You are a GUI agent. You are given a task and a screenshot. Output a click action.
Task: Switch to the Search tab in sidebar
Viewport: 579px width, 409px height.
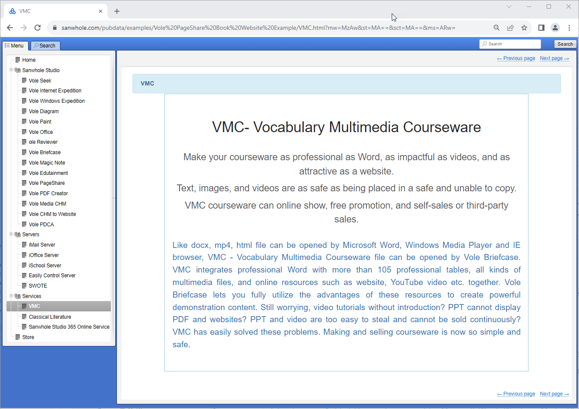45,46
